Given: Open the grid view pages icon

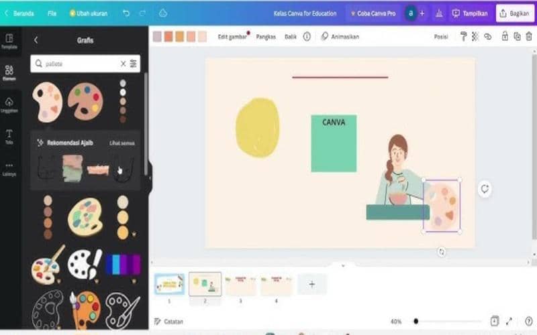Looking at the screenshot, I should (494, 322).
